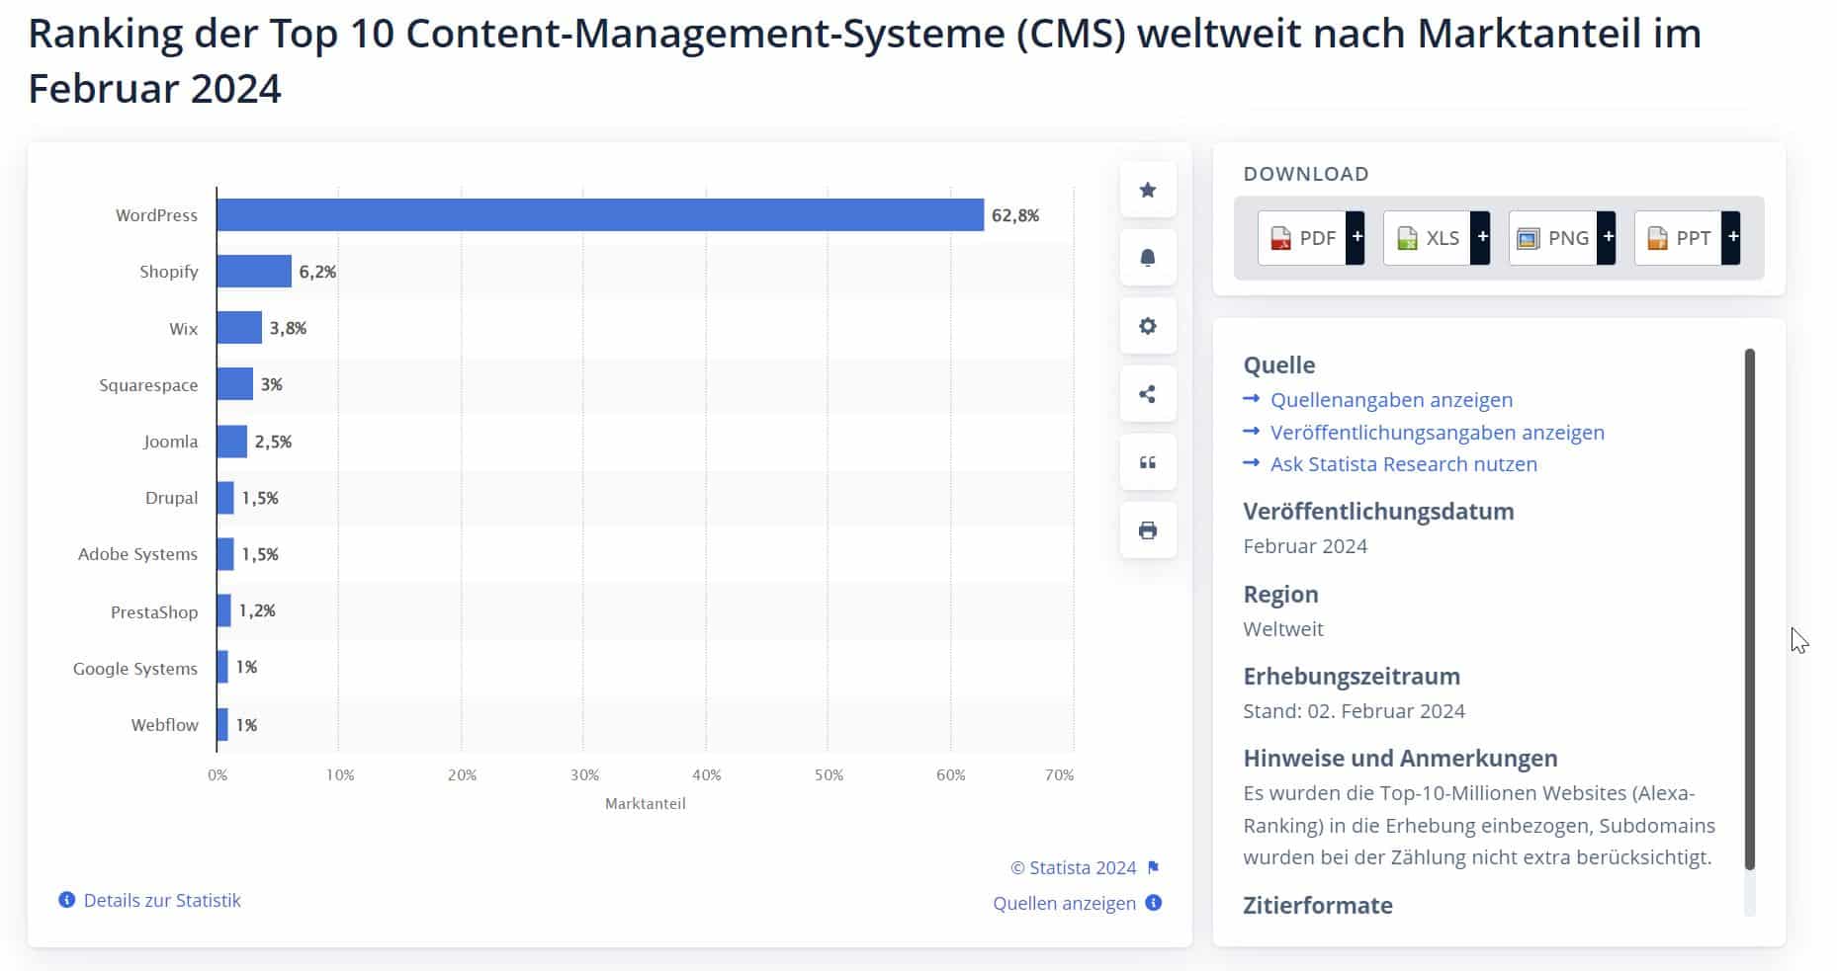Click the PDF file icon
Screen dimensions: 1837x971
[x=1281, y=238]
